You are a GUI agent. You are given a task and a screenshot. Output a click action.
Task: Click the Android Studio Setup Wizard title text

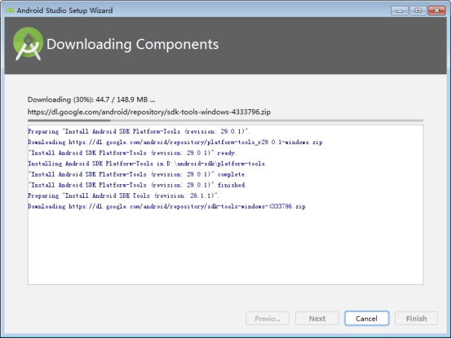click(x=64, y=11)
